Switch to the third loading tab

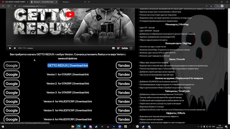click(x=72, y=2)
